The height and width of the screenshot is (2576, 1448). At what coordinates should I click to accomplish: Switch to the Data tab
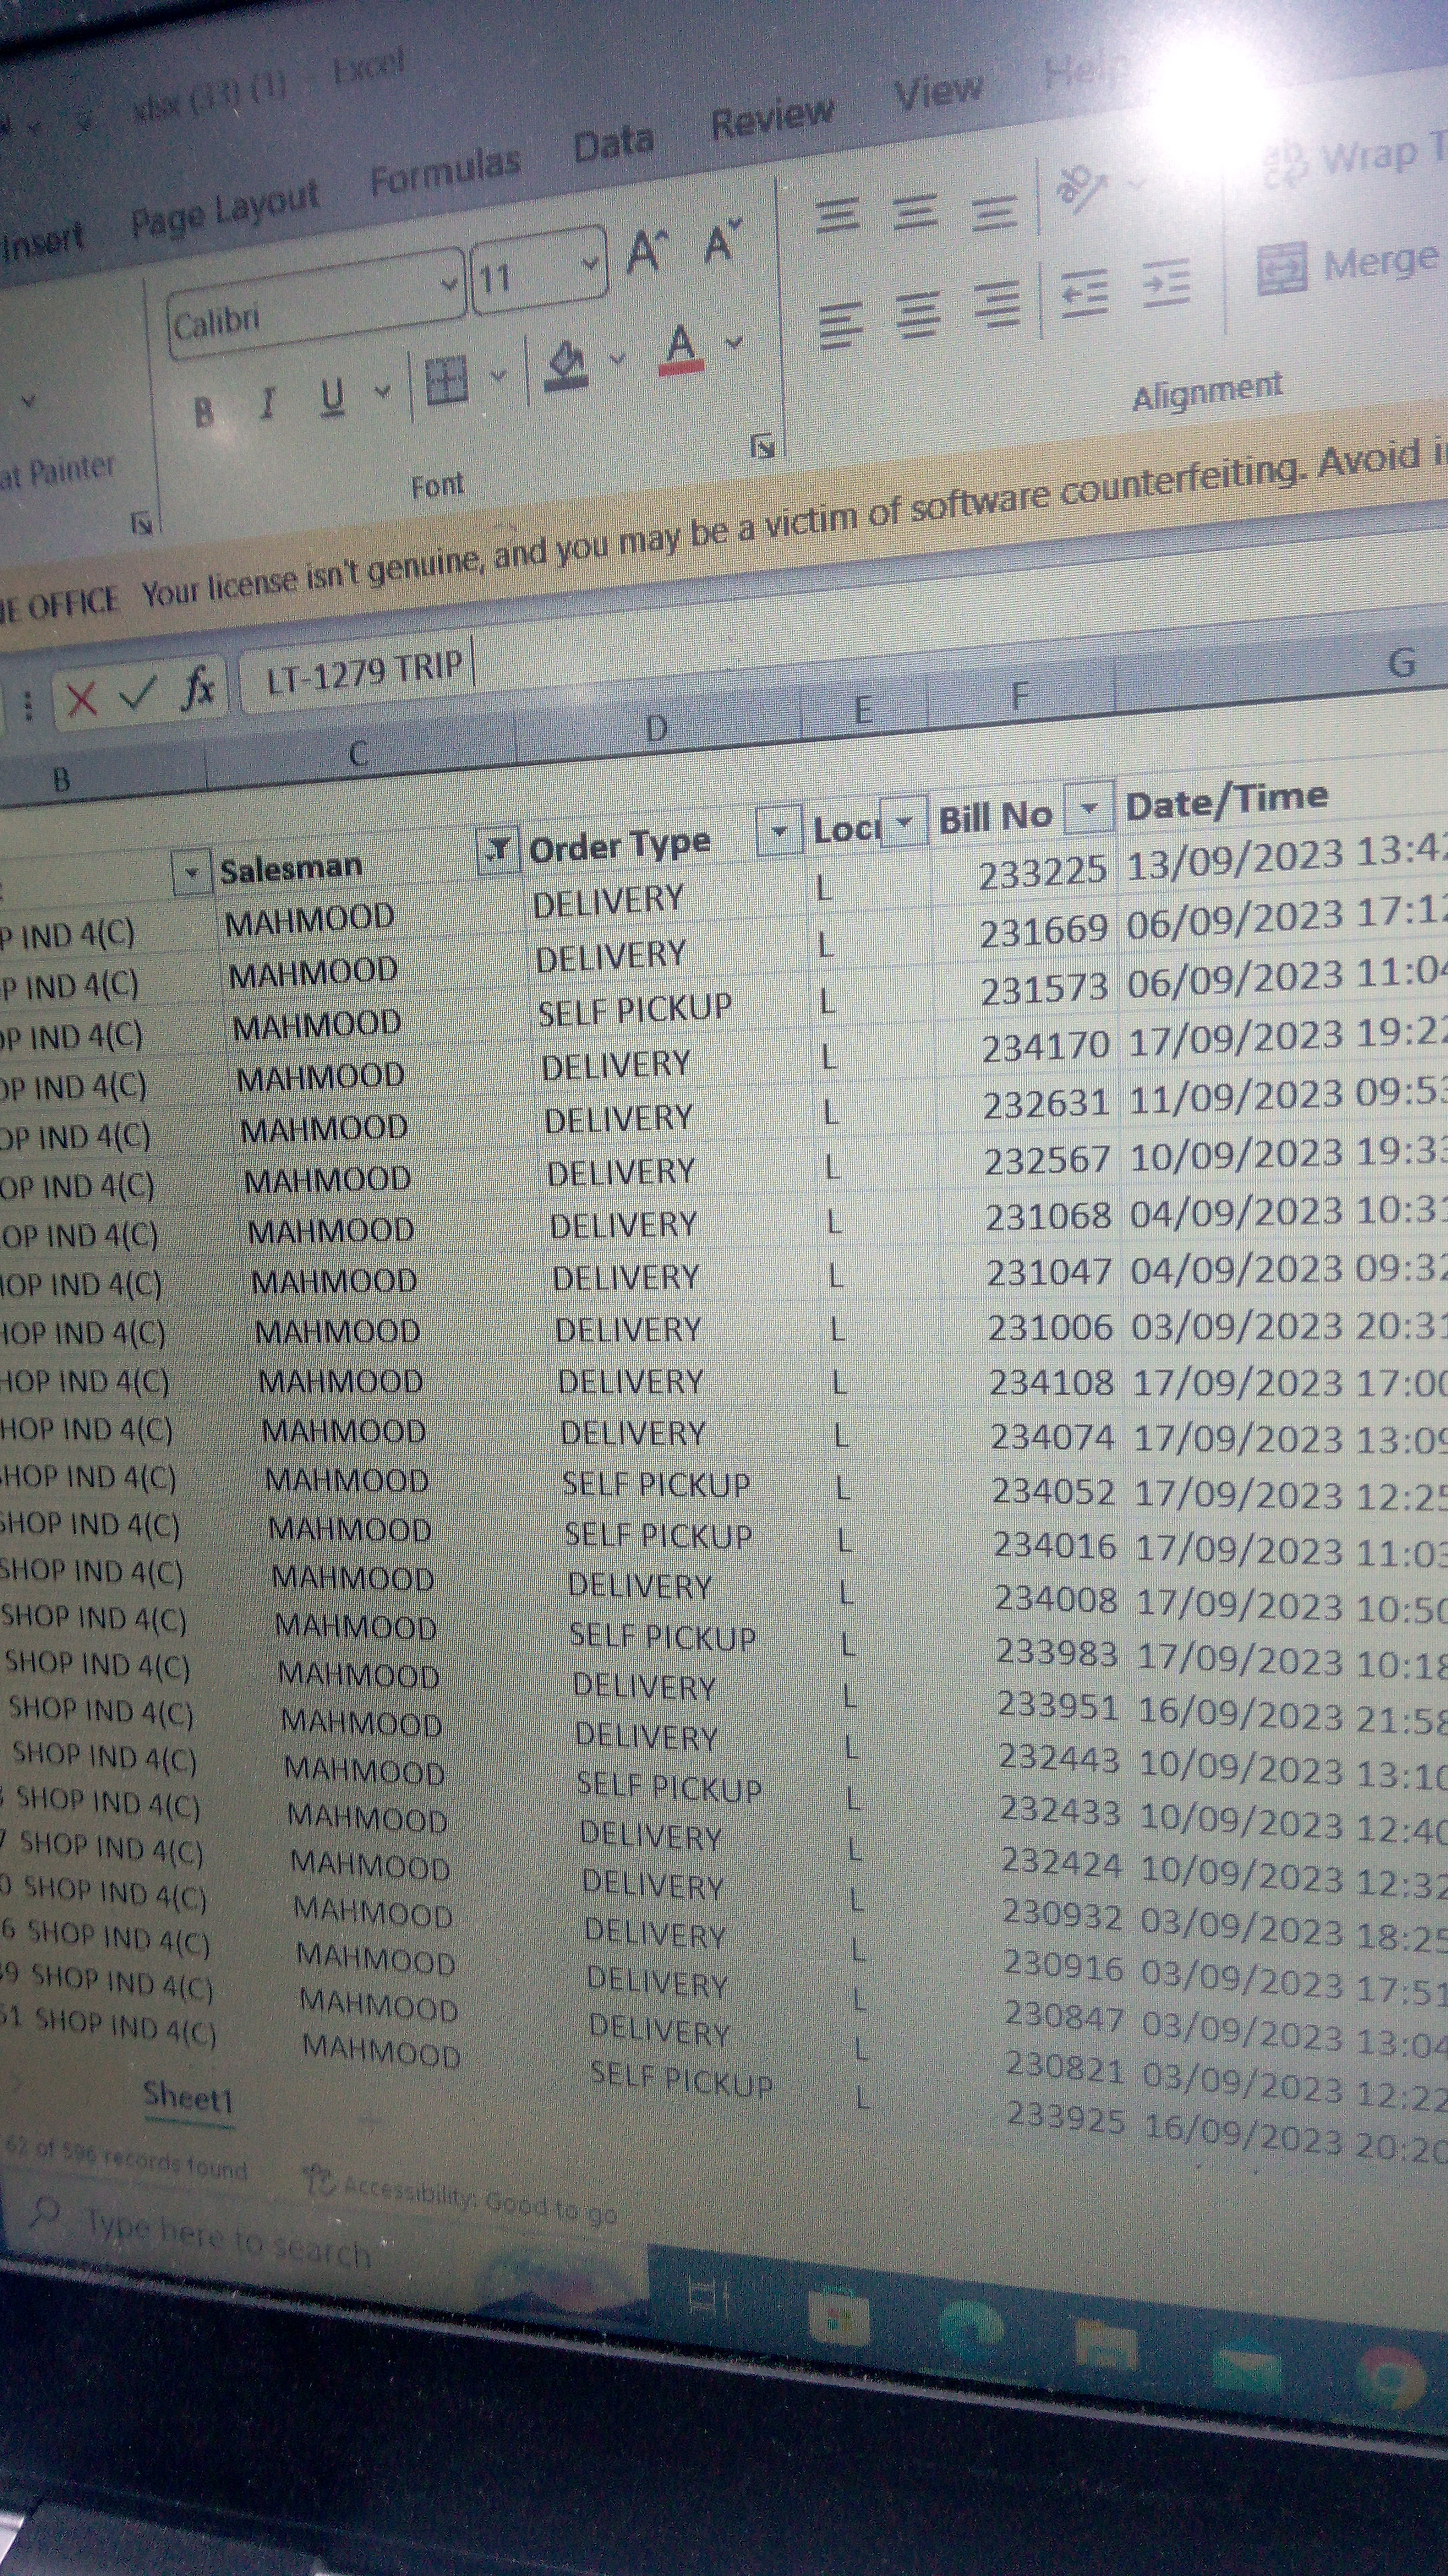tap(613, 143)
